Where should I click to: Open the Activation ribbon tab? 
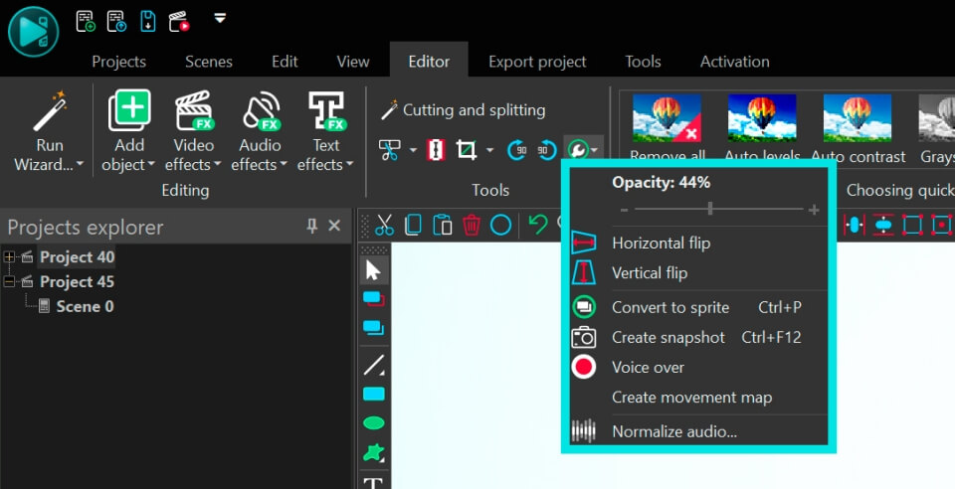coord(734,62)
